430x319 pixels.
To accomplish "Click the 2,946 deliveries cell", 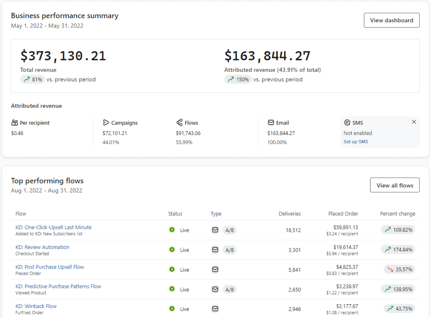I will 294,309.
